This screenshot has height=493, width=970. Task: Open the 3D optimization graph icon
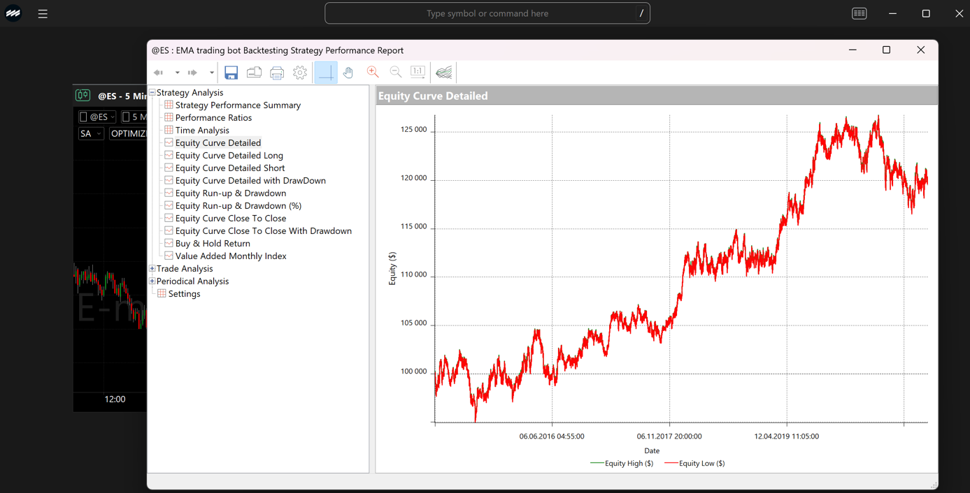tap(444, 72)
